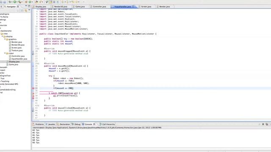Viewport: 271px width, 152px height.
Task: Click the task marker on line 44
Action: (x=33, y=111)
